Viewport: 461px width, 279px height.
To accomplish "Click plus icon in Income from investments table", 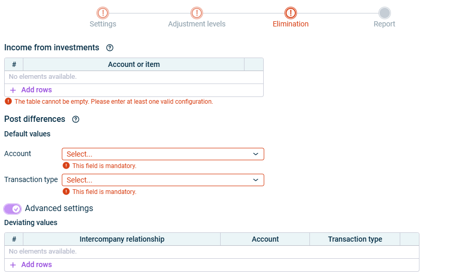I will tap(13, 90).
